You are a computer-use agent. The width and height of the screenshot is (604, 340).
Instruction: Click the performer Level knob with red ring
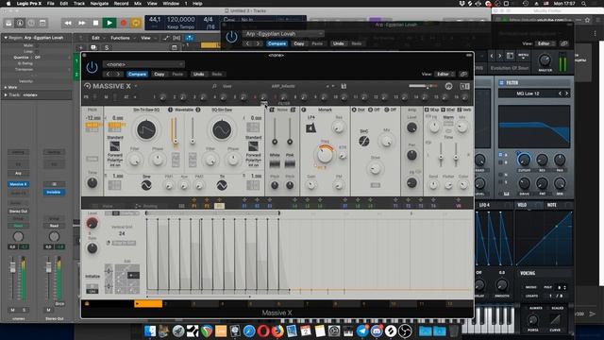pyautogui.click(x=92, y=223)
